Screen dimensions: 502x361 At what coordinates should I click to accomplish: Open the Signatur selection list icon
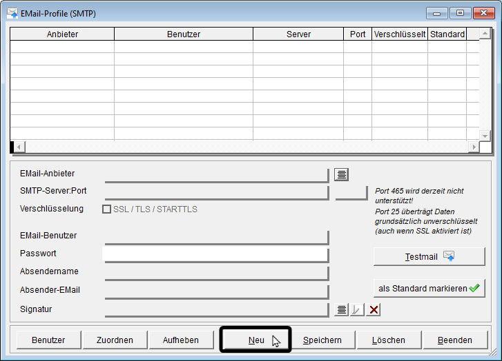(x=341, y=309)
